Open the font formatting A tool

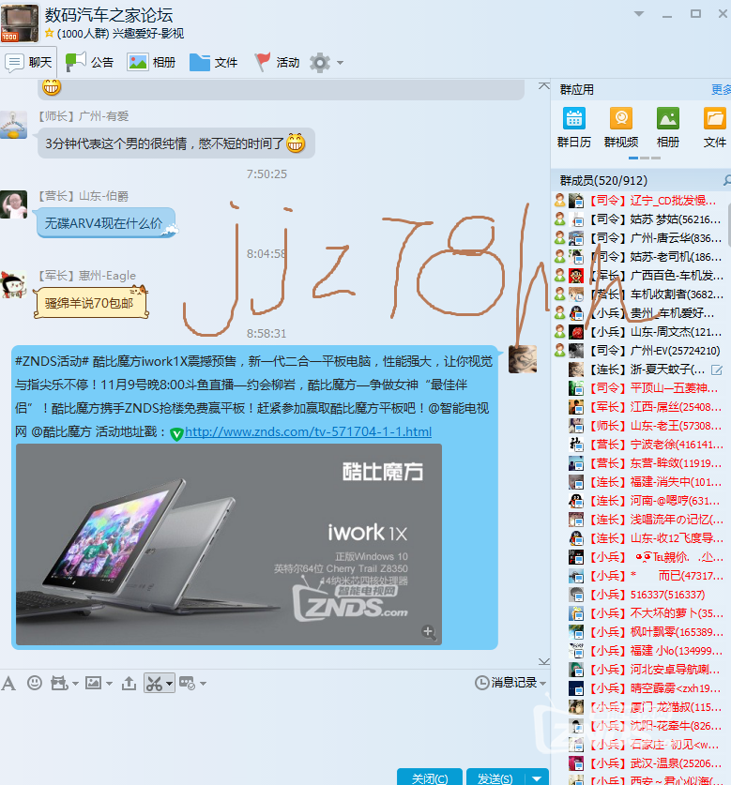pyautogui.click(x=8, y=683)
